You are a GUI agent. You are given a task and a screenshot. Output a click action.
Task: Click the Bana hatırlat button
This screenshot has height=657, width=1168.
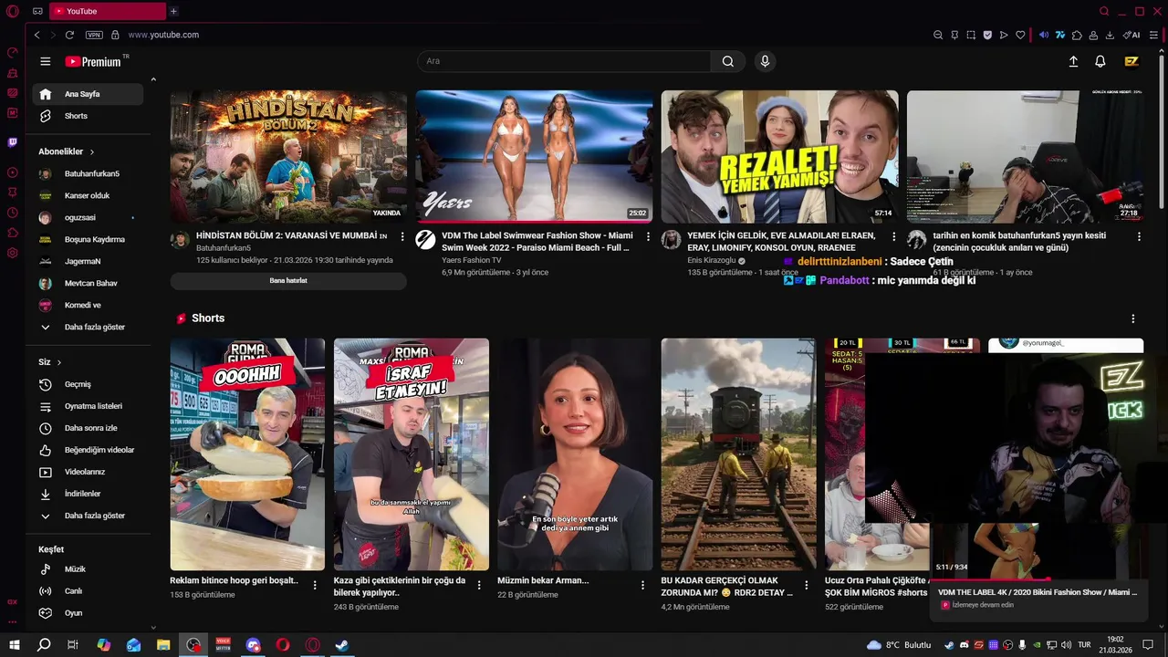coord(288,280)
